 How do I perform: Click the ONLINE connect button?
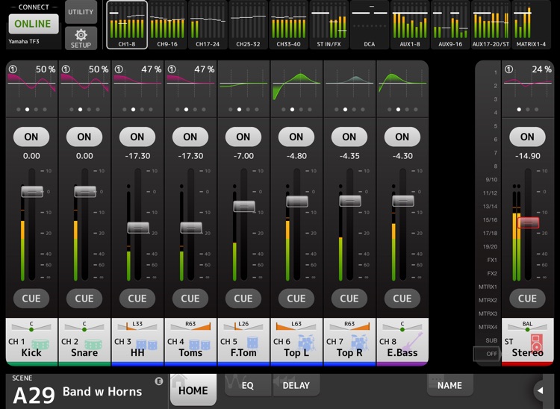coord(33,24)
